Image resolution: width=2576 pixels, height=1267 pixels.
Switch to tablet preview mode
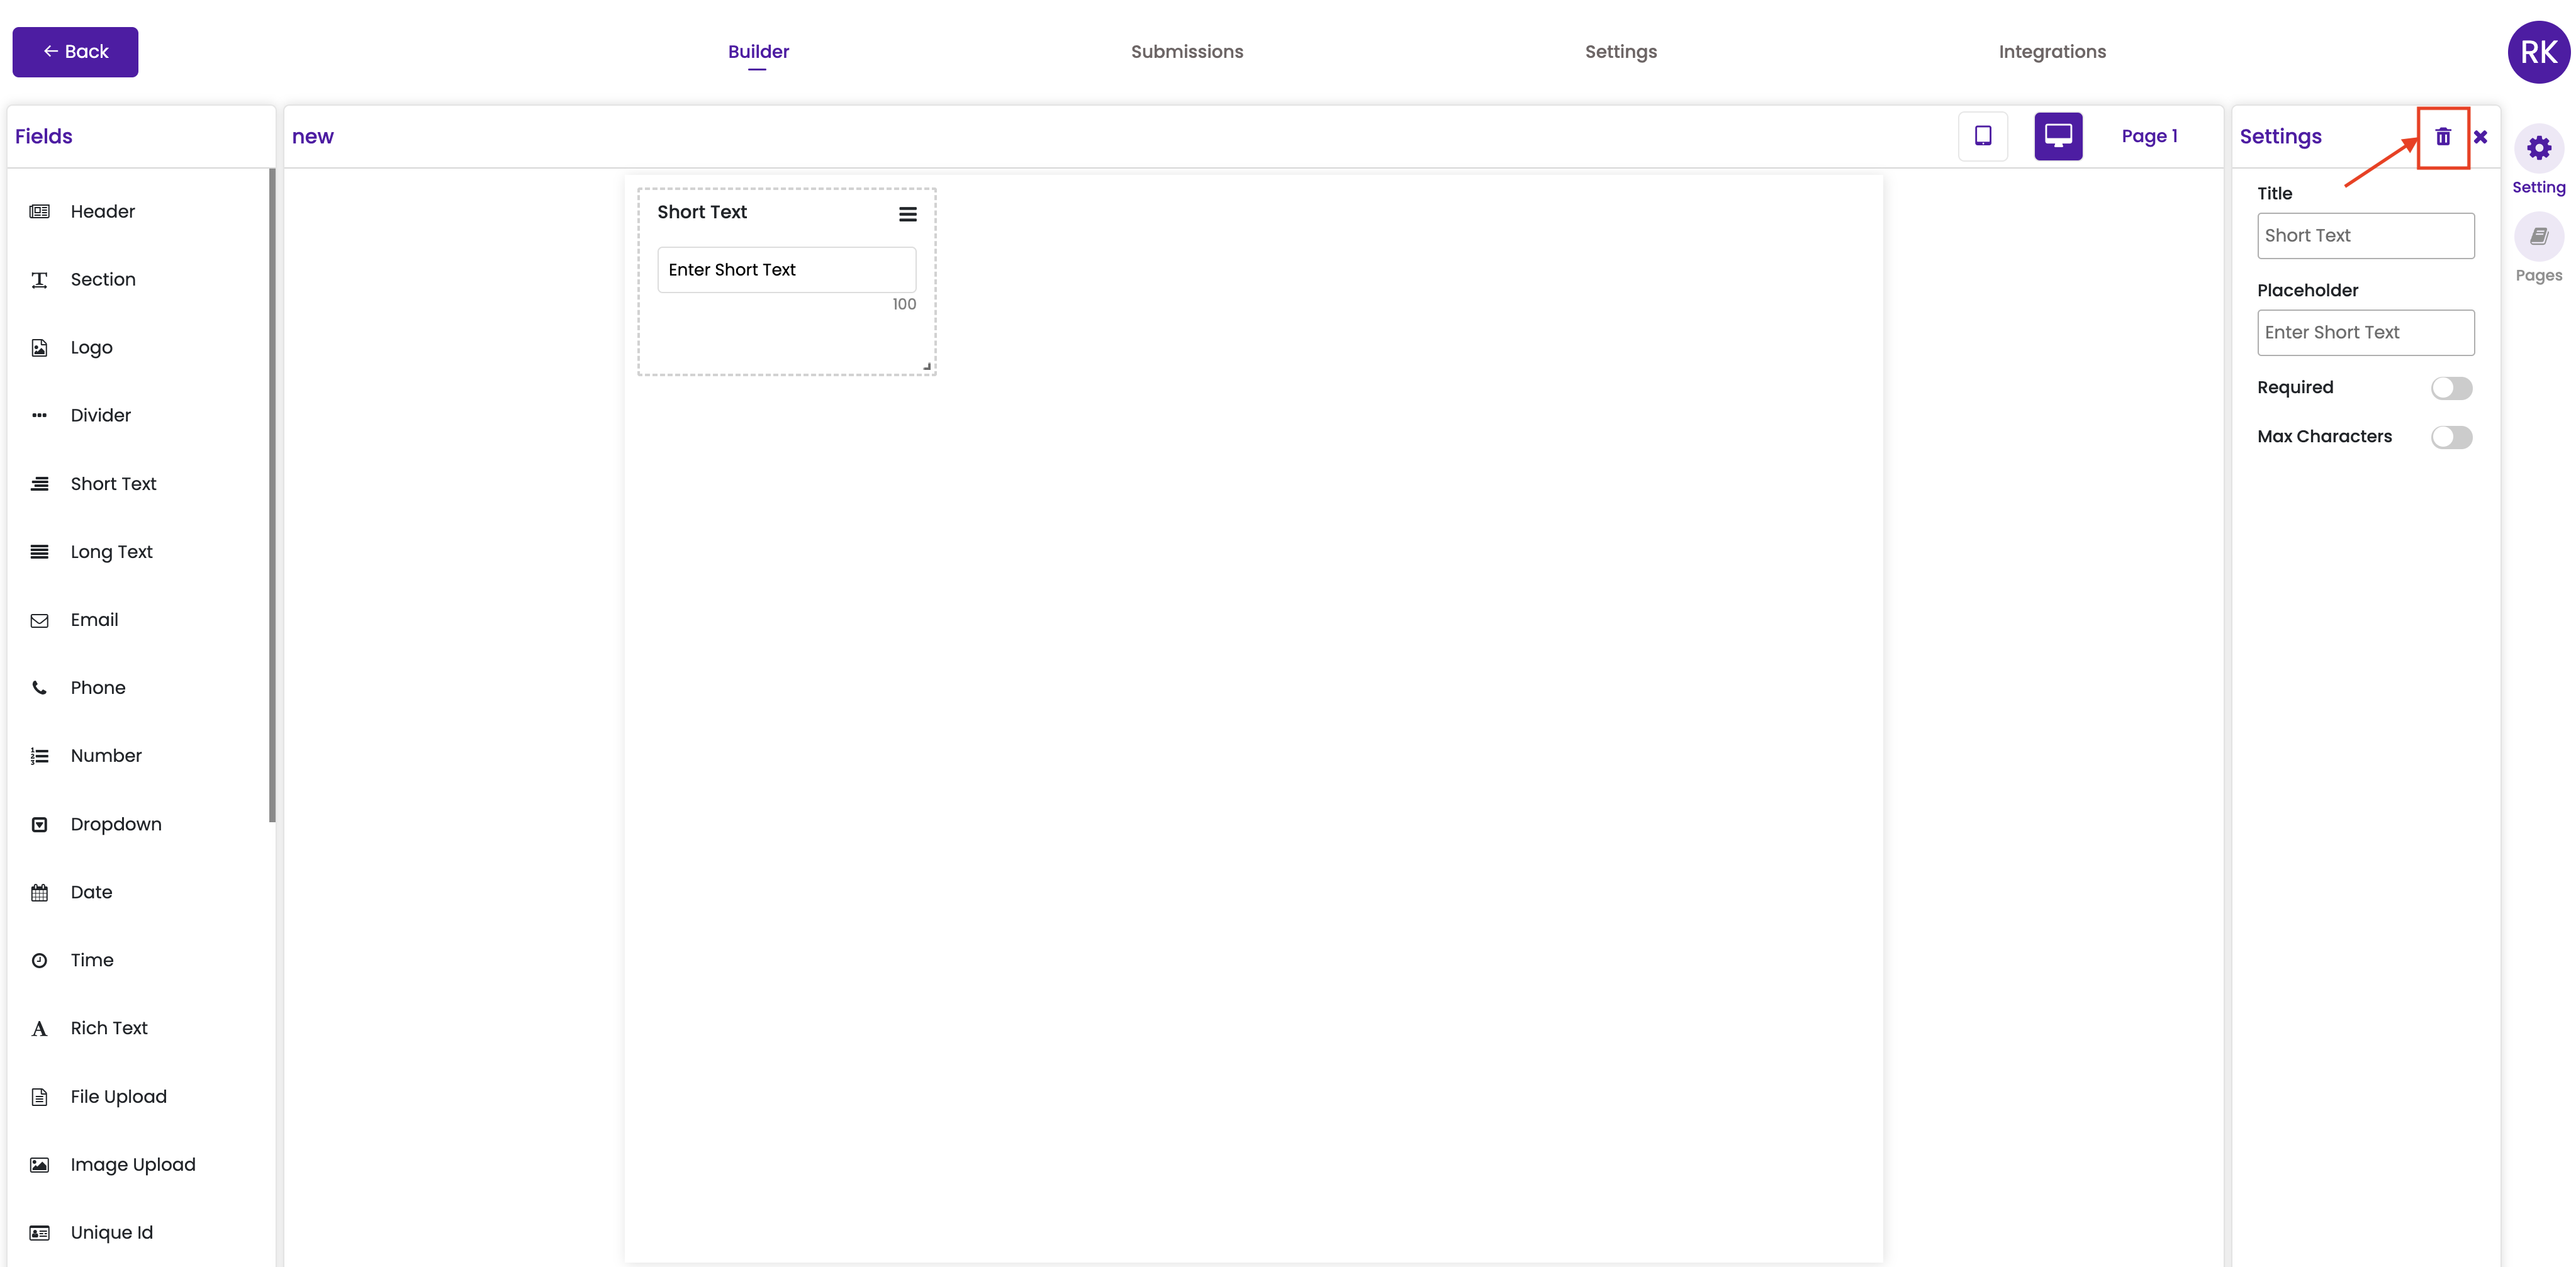point(1982,136)
